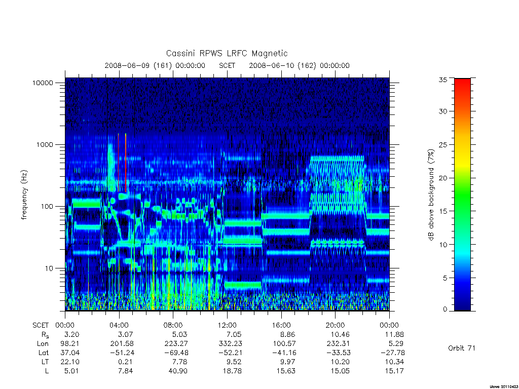Click the L value 40.90
The image size is (519, 389).
(x=178, y=371)
